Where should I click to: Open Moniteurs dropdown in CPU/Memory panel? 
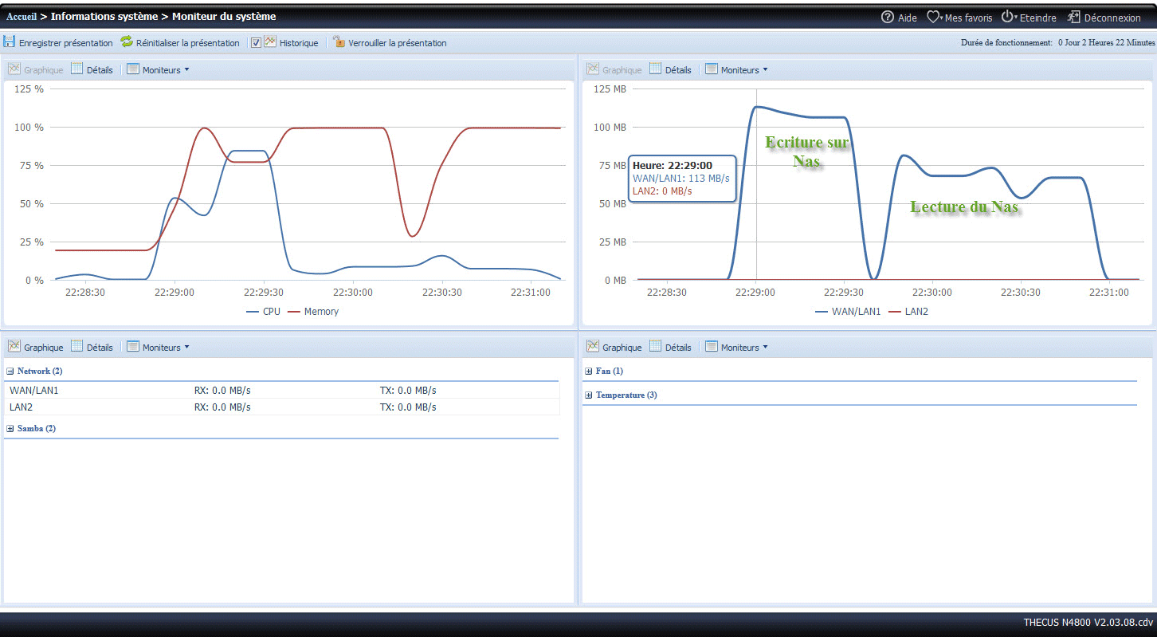(x=158, y=69)
